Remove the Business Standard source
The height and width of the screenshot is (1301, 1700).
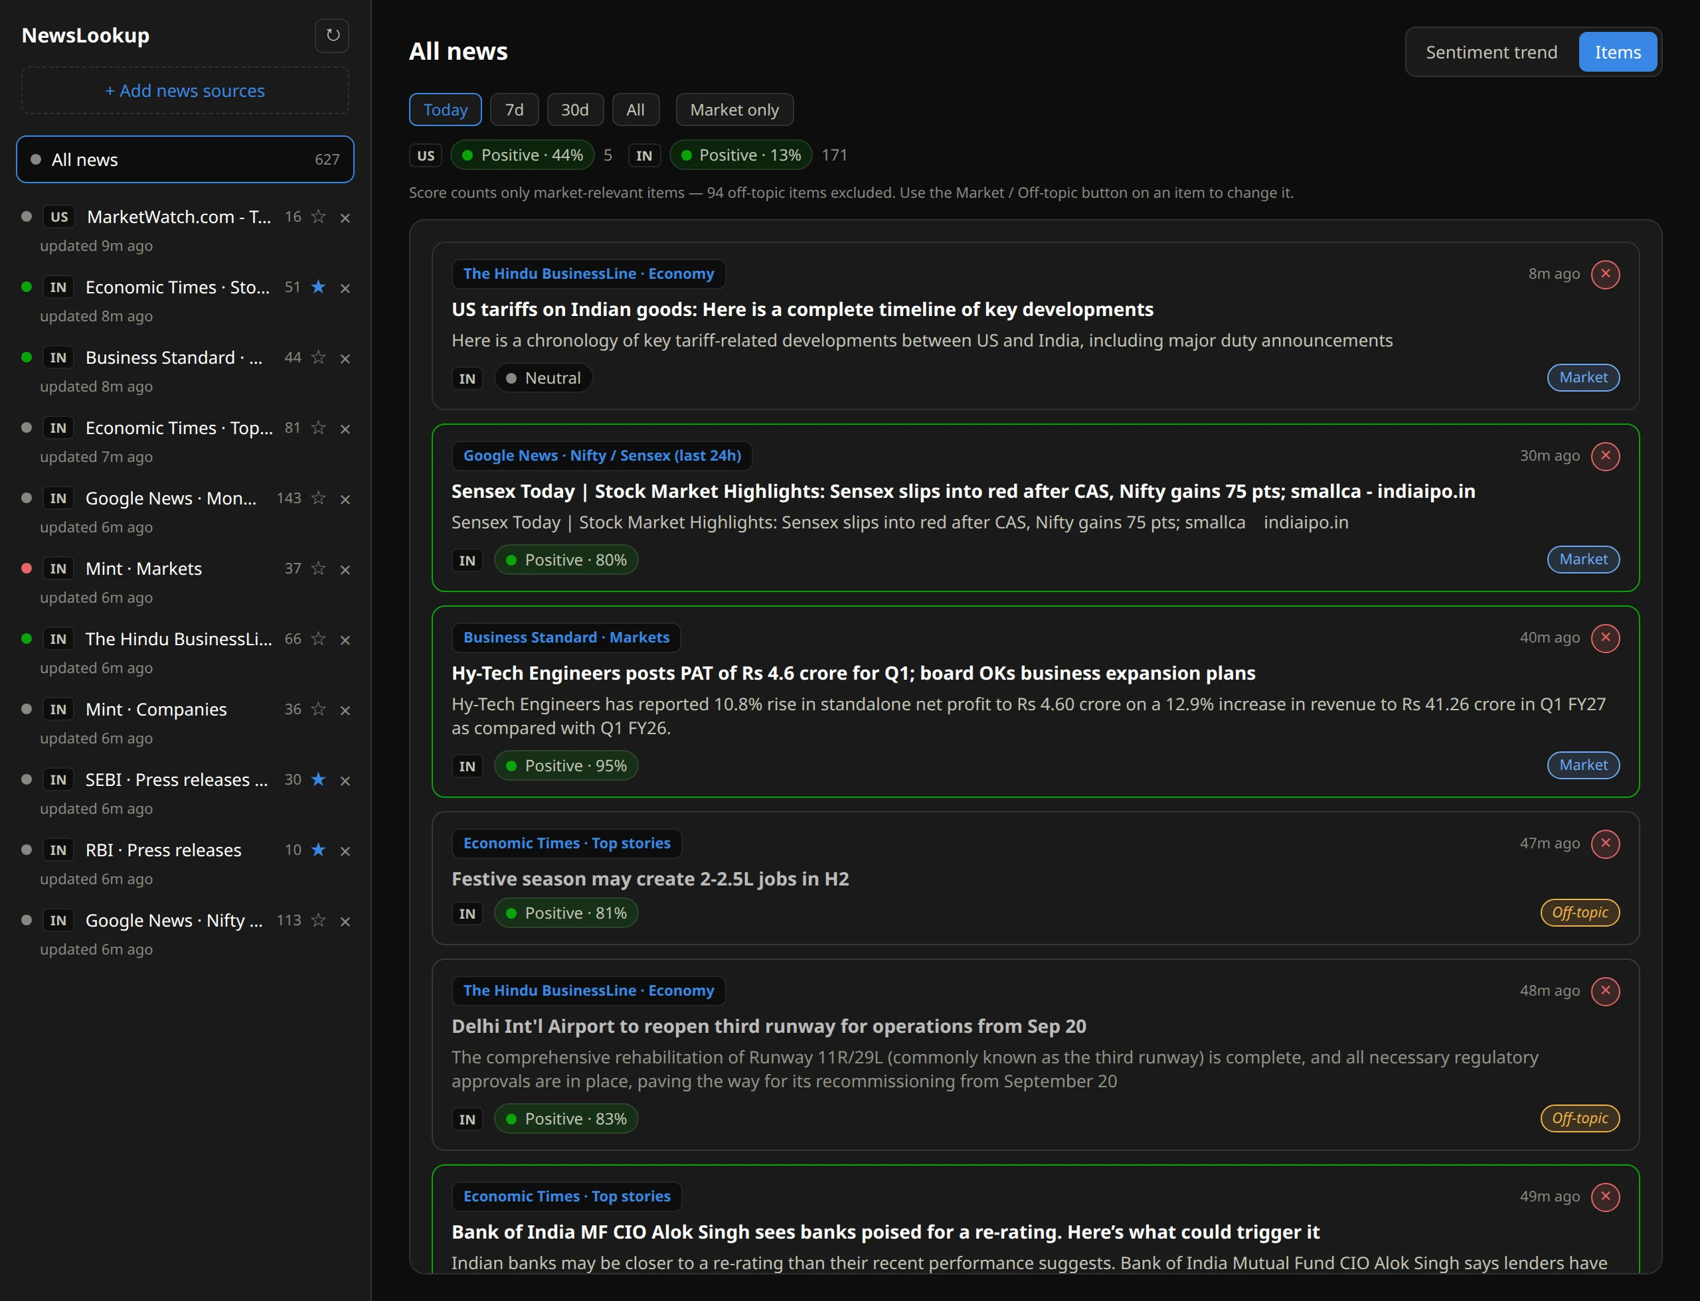[x=345, y=359]
